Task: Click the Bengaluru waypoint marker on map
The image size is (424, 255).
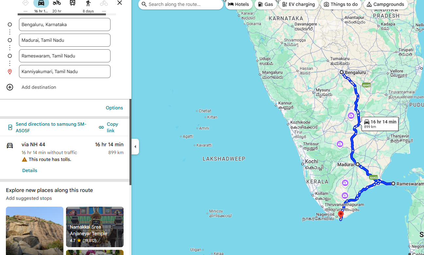Action: click(342, 72)
